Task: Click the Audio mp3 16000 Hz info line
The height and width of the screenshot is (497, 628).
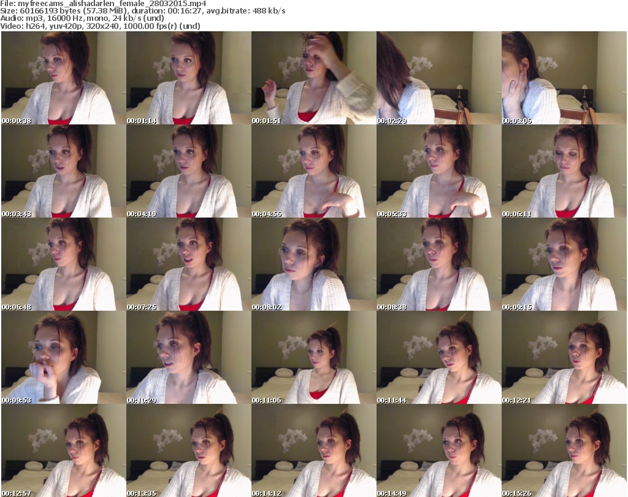Action: 82,18
